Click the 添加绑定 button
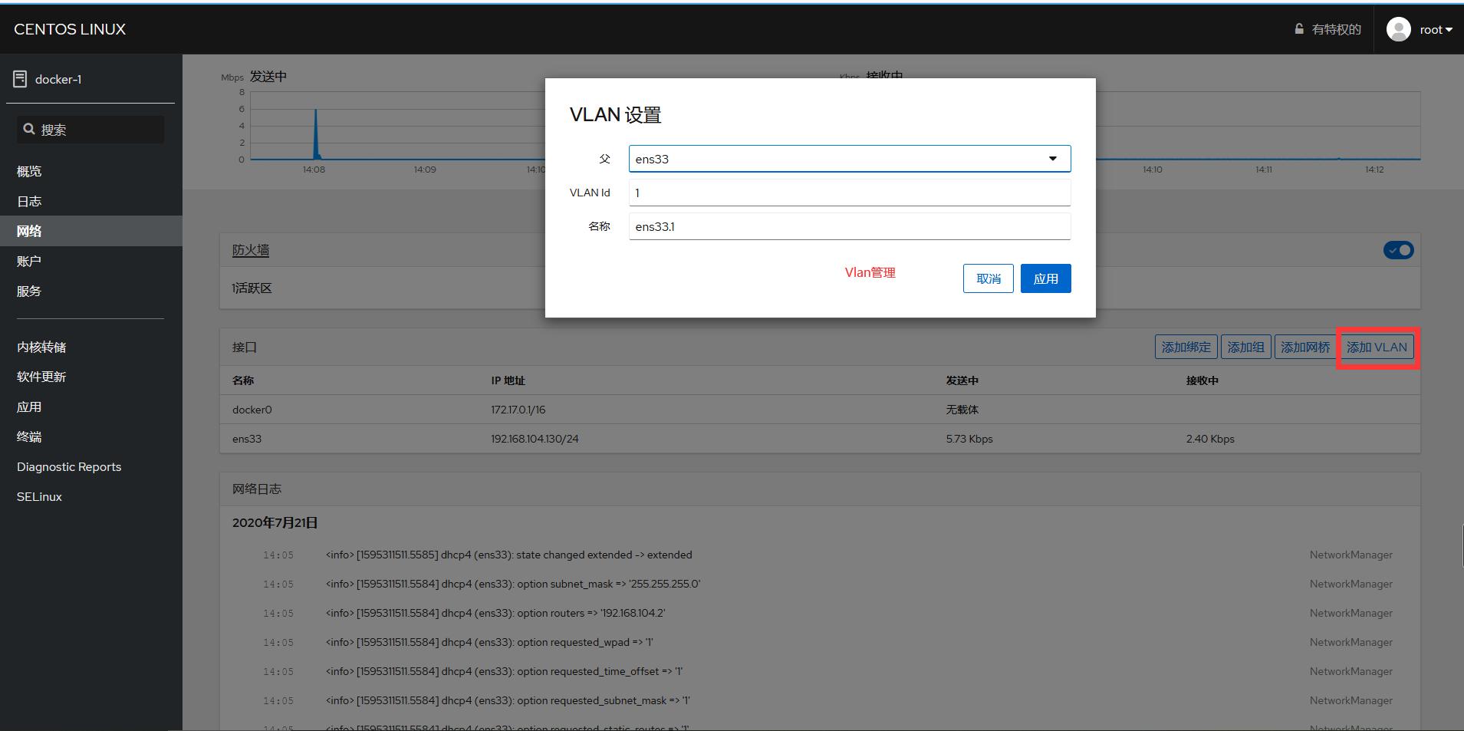This screenshot has height=731, width=1464. pos(1185,347)
